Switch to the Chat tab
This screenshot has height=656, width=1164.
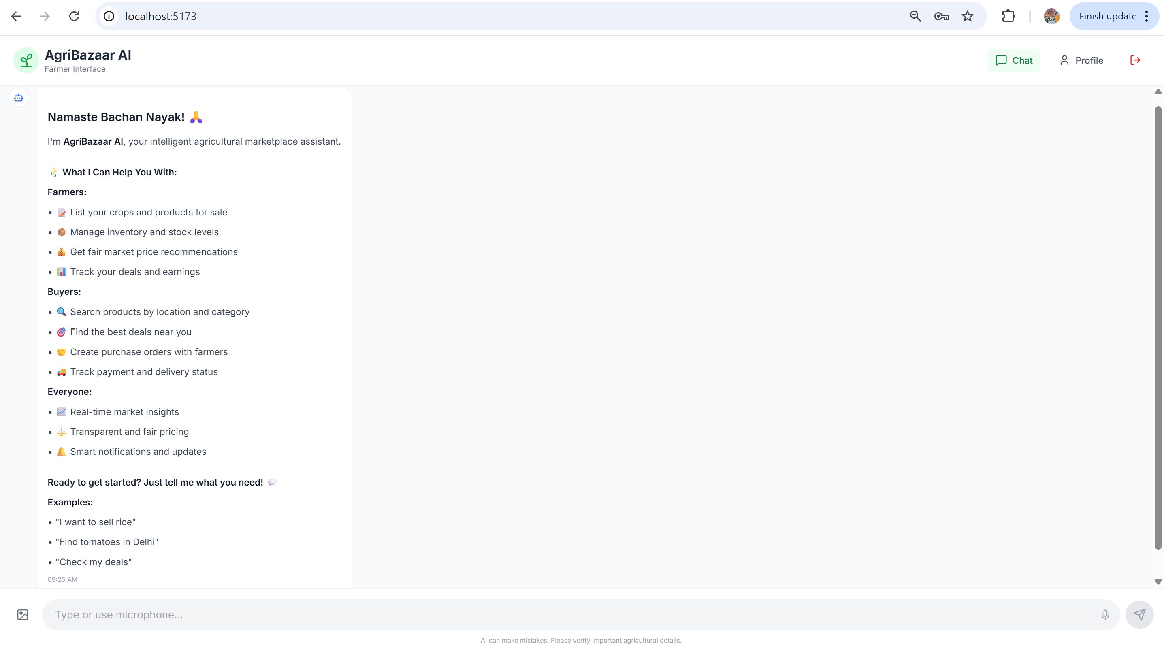pyautogui.click(x=1014, y=60)
